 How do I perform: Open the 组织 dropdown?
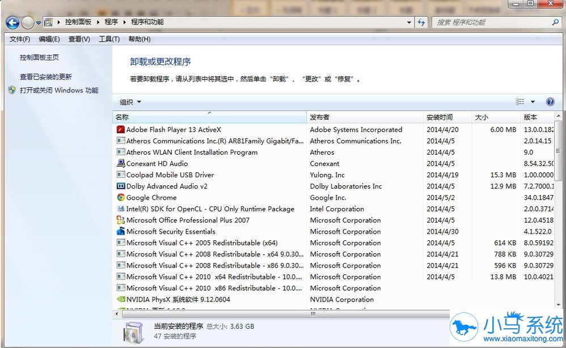point(130,102)
